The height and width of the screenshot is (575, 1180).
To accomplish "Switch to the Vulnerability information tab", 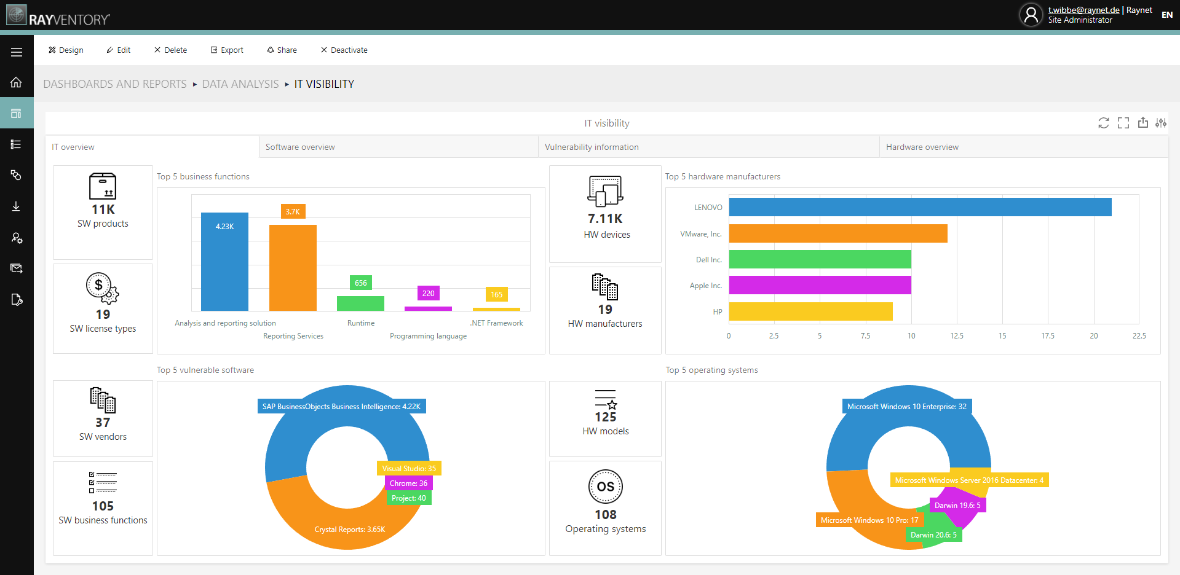I will 591,147.
